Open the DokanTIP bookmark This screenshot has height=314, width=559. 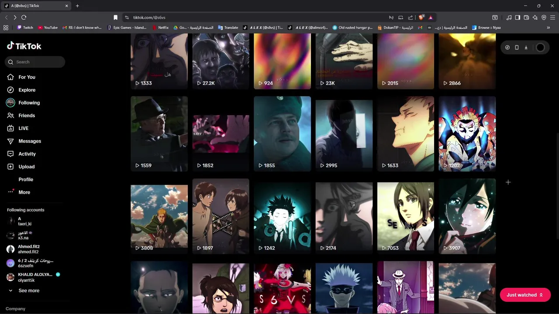(x=395, y=27)
